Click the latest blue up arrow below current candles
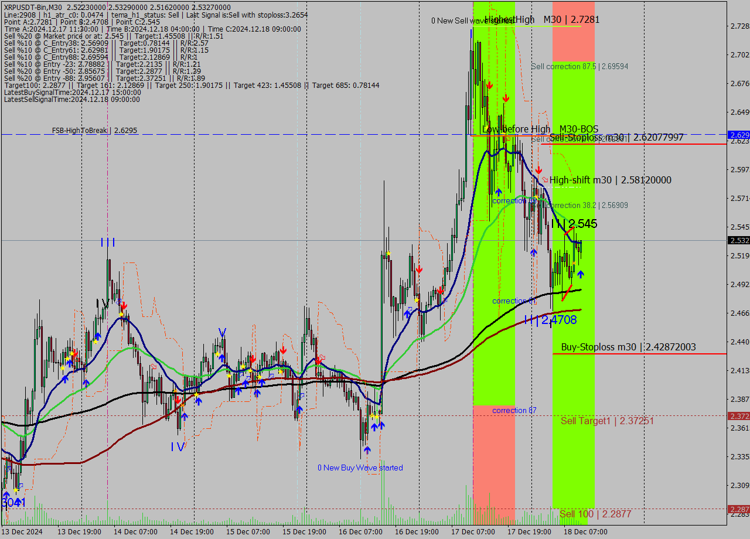The width and height of the screenshot is (750, 539). tap(580, 274)
